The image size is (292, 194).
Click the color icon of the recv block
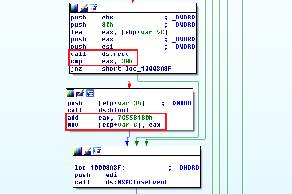pos(74,8)
